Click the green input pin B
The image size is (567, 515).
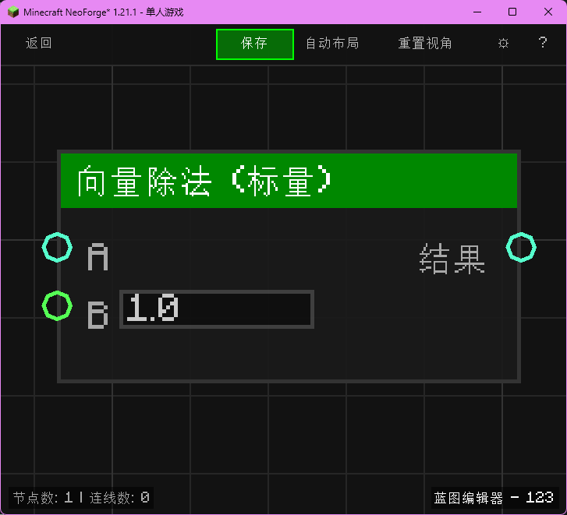pyautogui.click(x=57, y=306)
